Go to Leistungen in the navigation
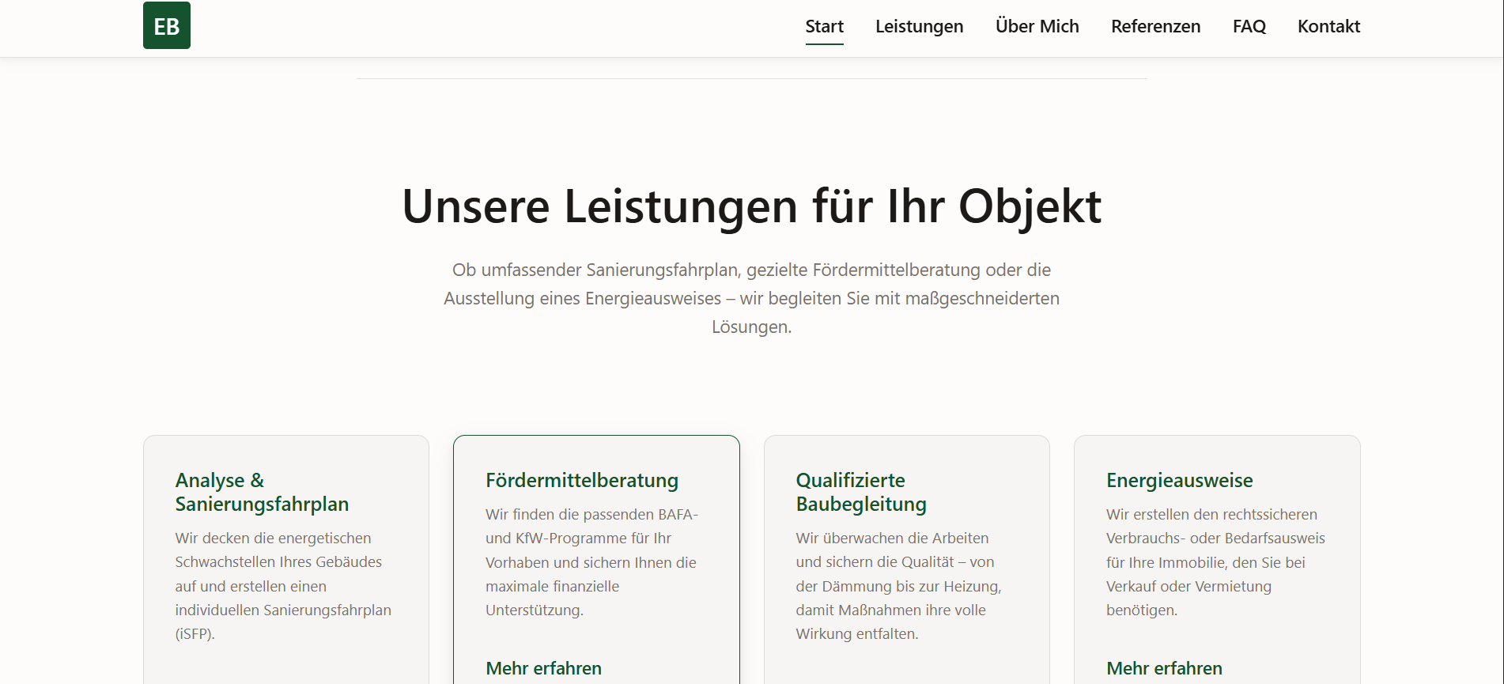 point(919,26)
